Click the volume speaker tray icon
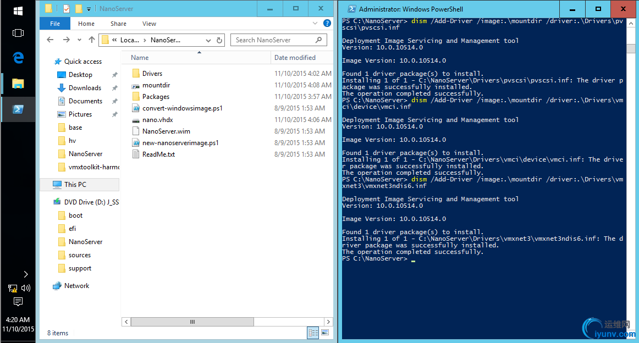639x343 pixels. 26,287
